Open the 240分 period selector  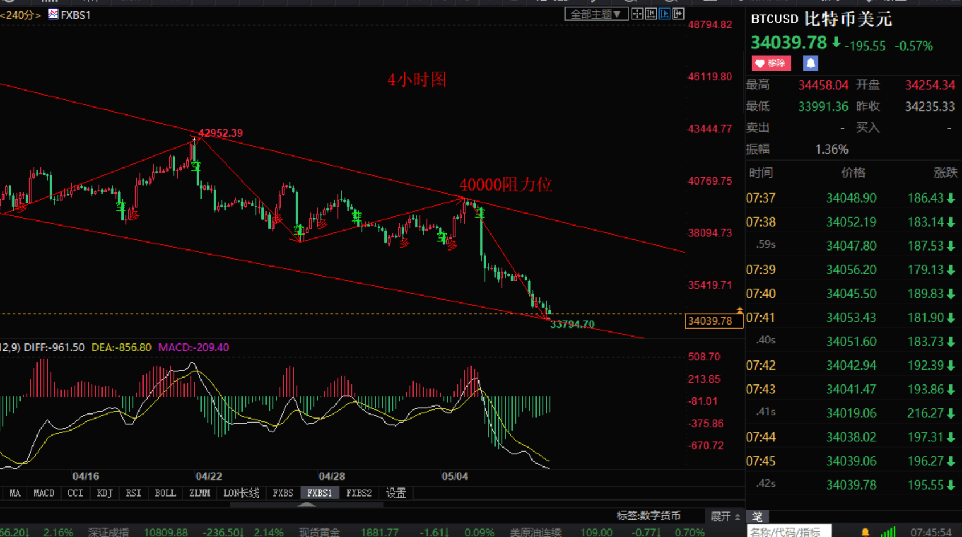click(x=21, y=15)
